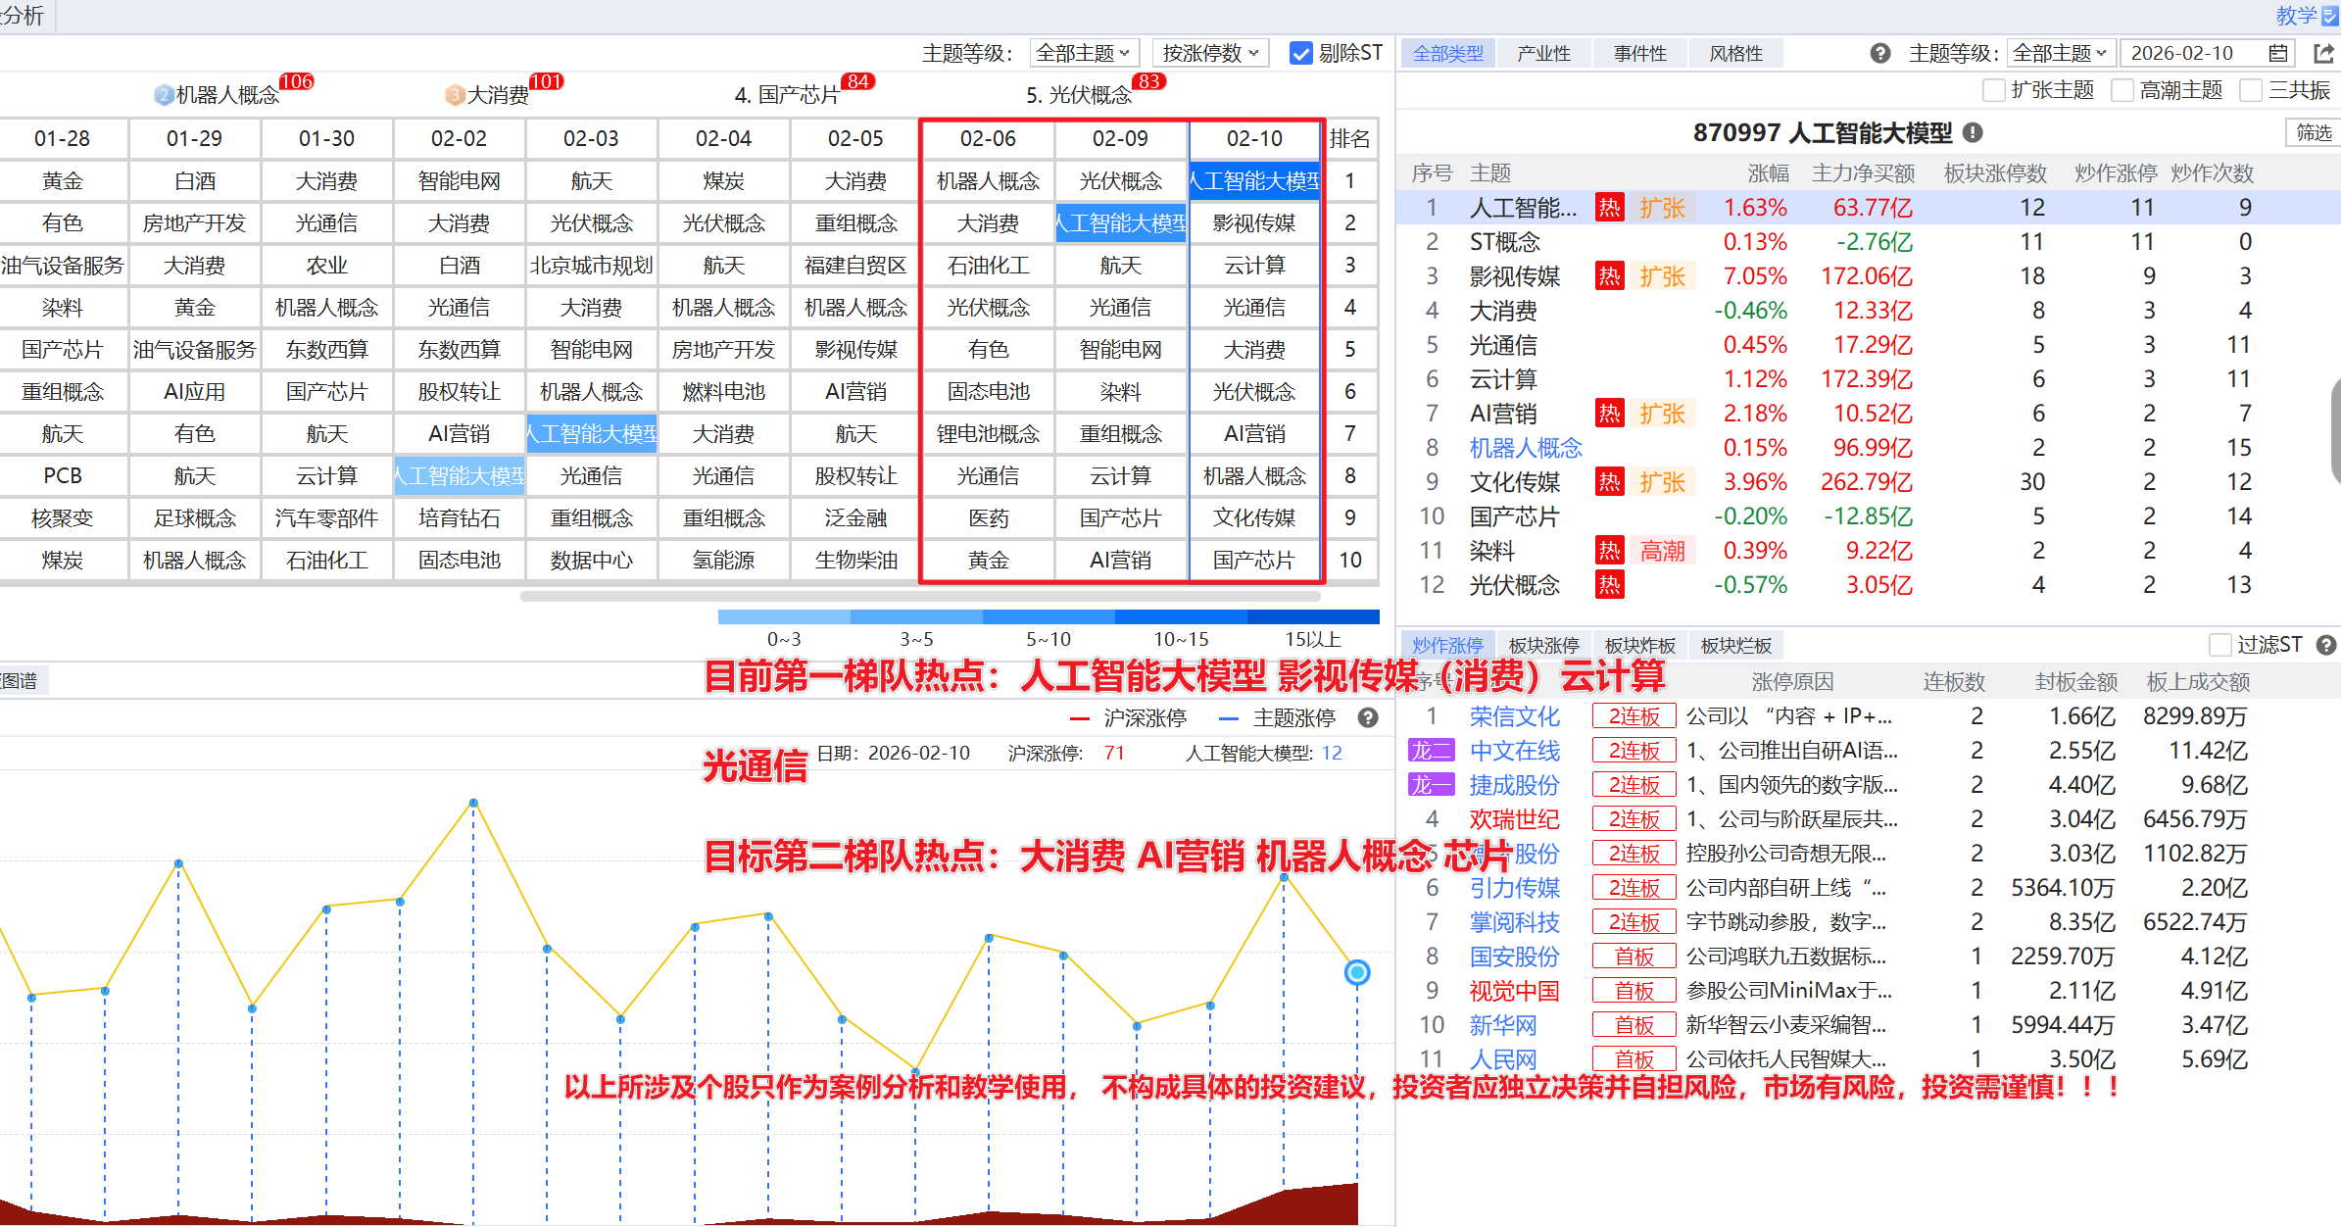Screen dimensions: 2341x1227
Task: Click the 02-10 date column header
Action: coord(1254,138)
